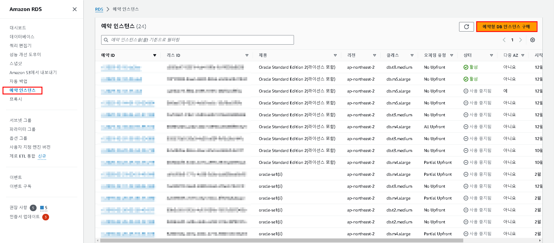The height and width of the screenshot is (243, 554).
Task: Open 사용자 지정 엔진 버전
Action: click(x=30, y=147)
